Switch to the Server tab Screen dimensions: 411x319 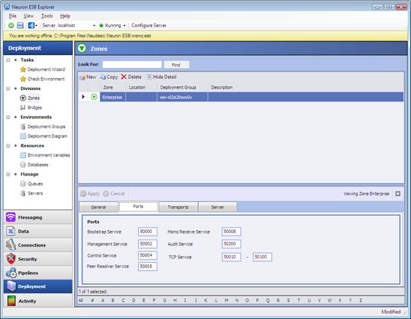[x=217, y=207]
